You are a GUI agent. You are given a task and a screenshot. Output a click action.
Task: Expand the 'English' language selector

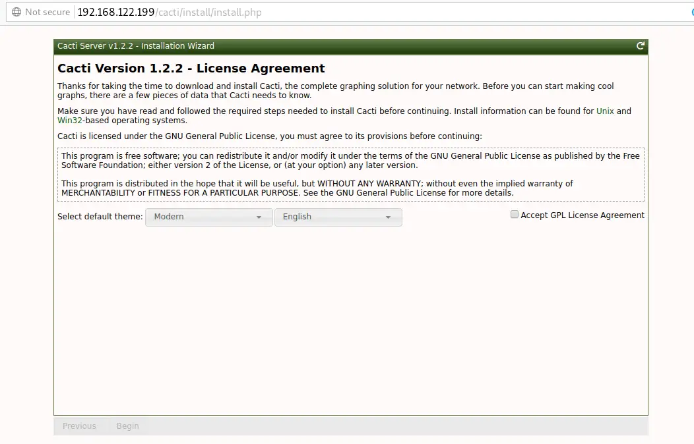coord(338,217)
